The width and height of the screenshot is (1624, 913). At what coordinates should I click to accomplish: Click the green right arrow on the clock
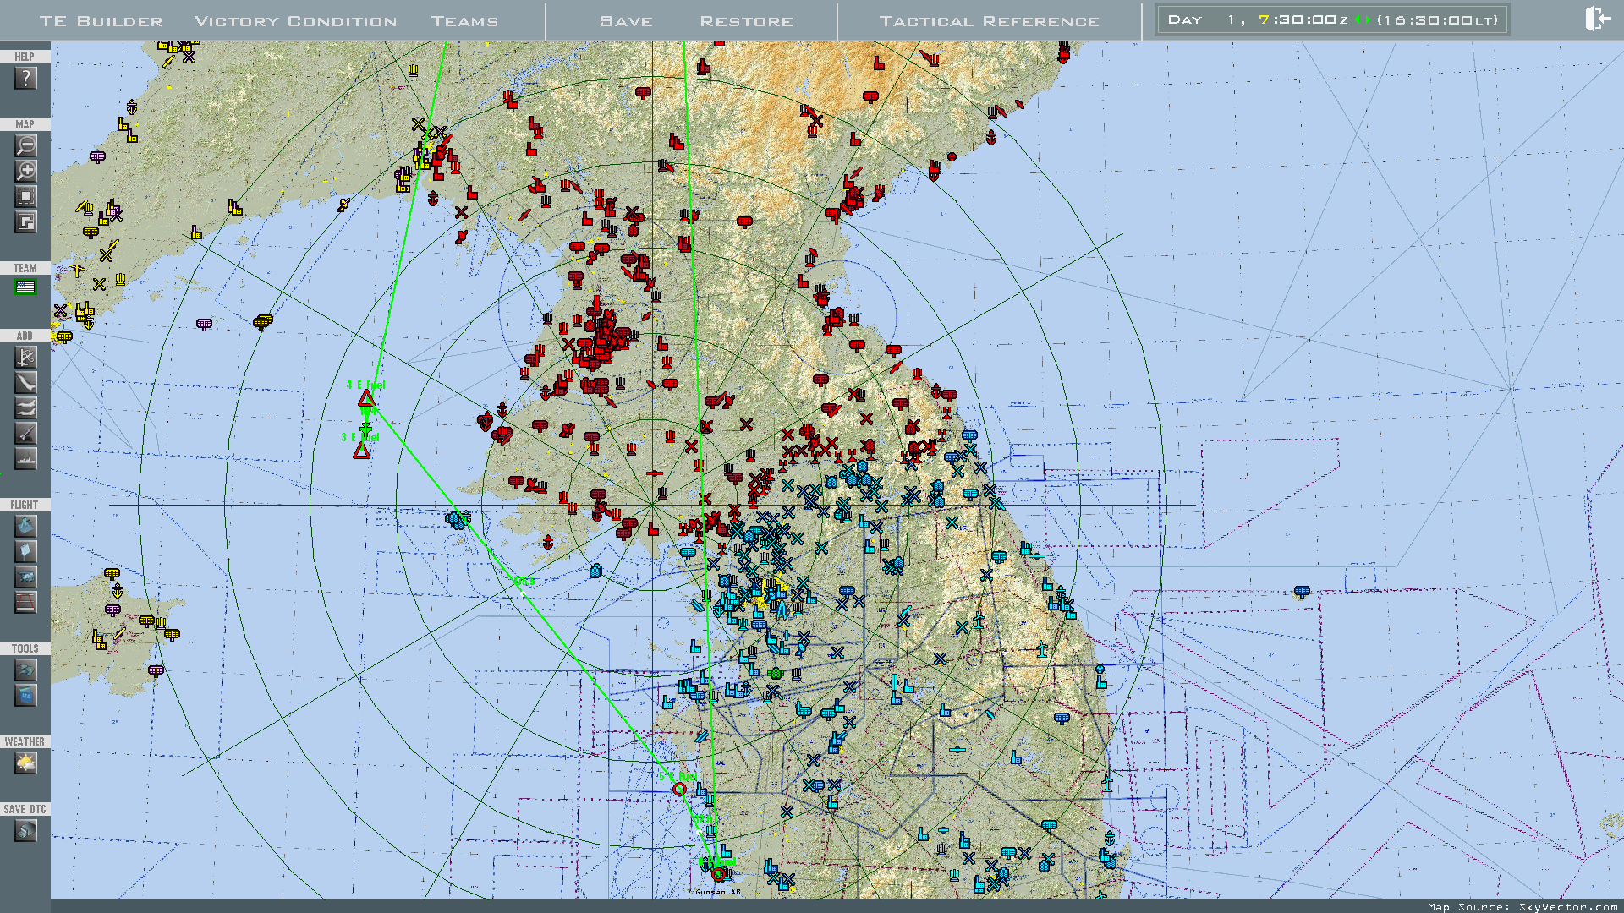[x=1367, y=19]
